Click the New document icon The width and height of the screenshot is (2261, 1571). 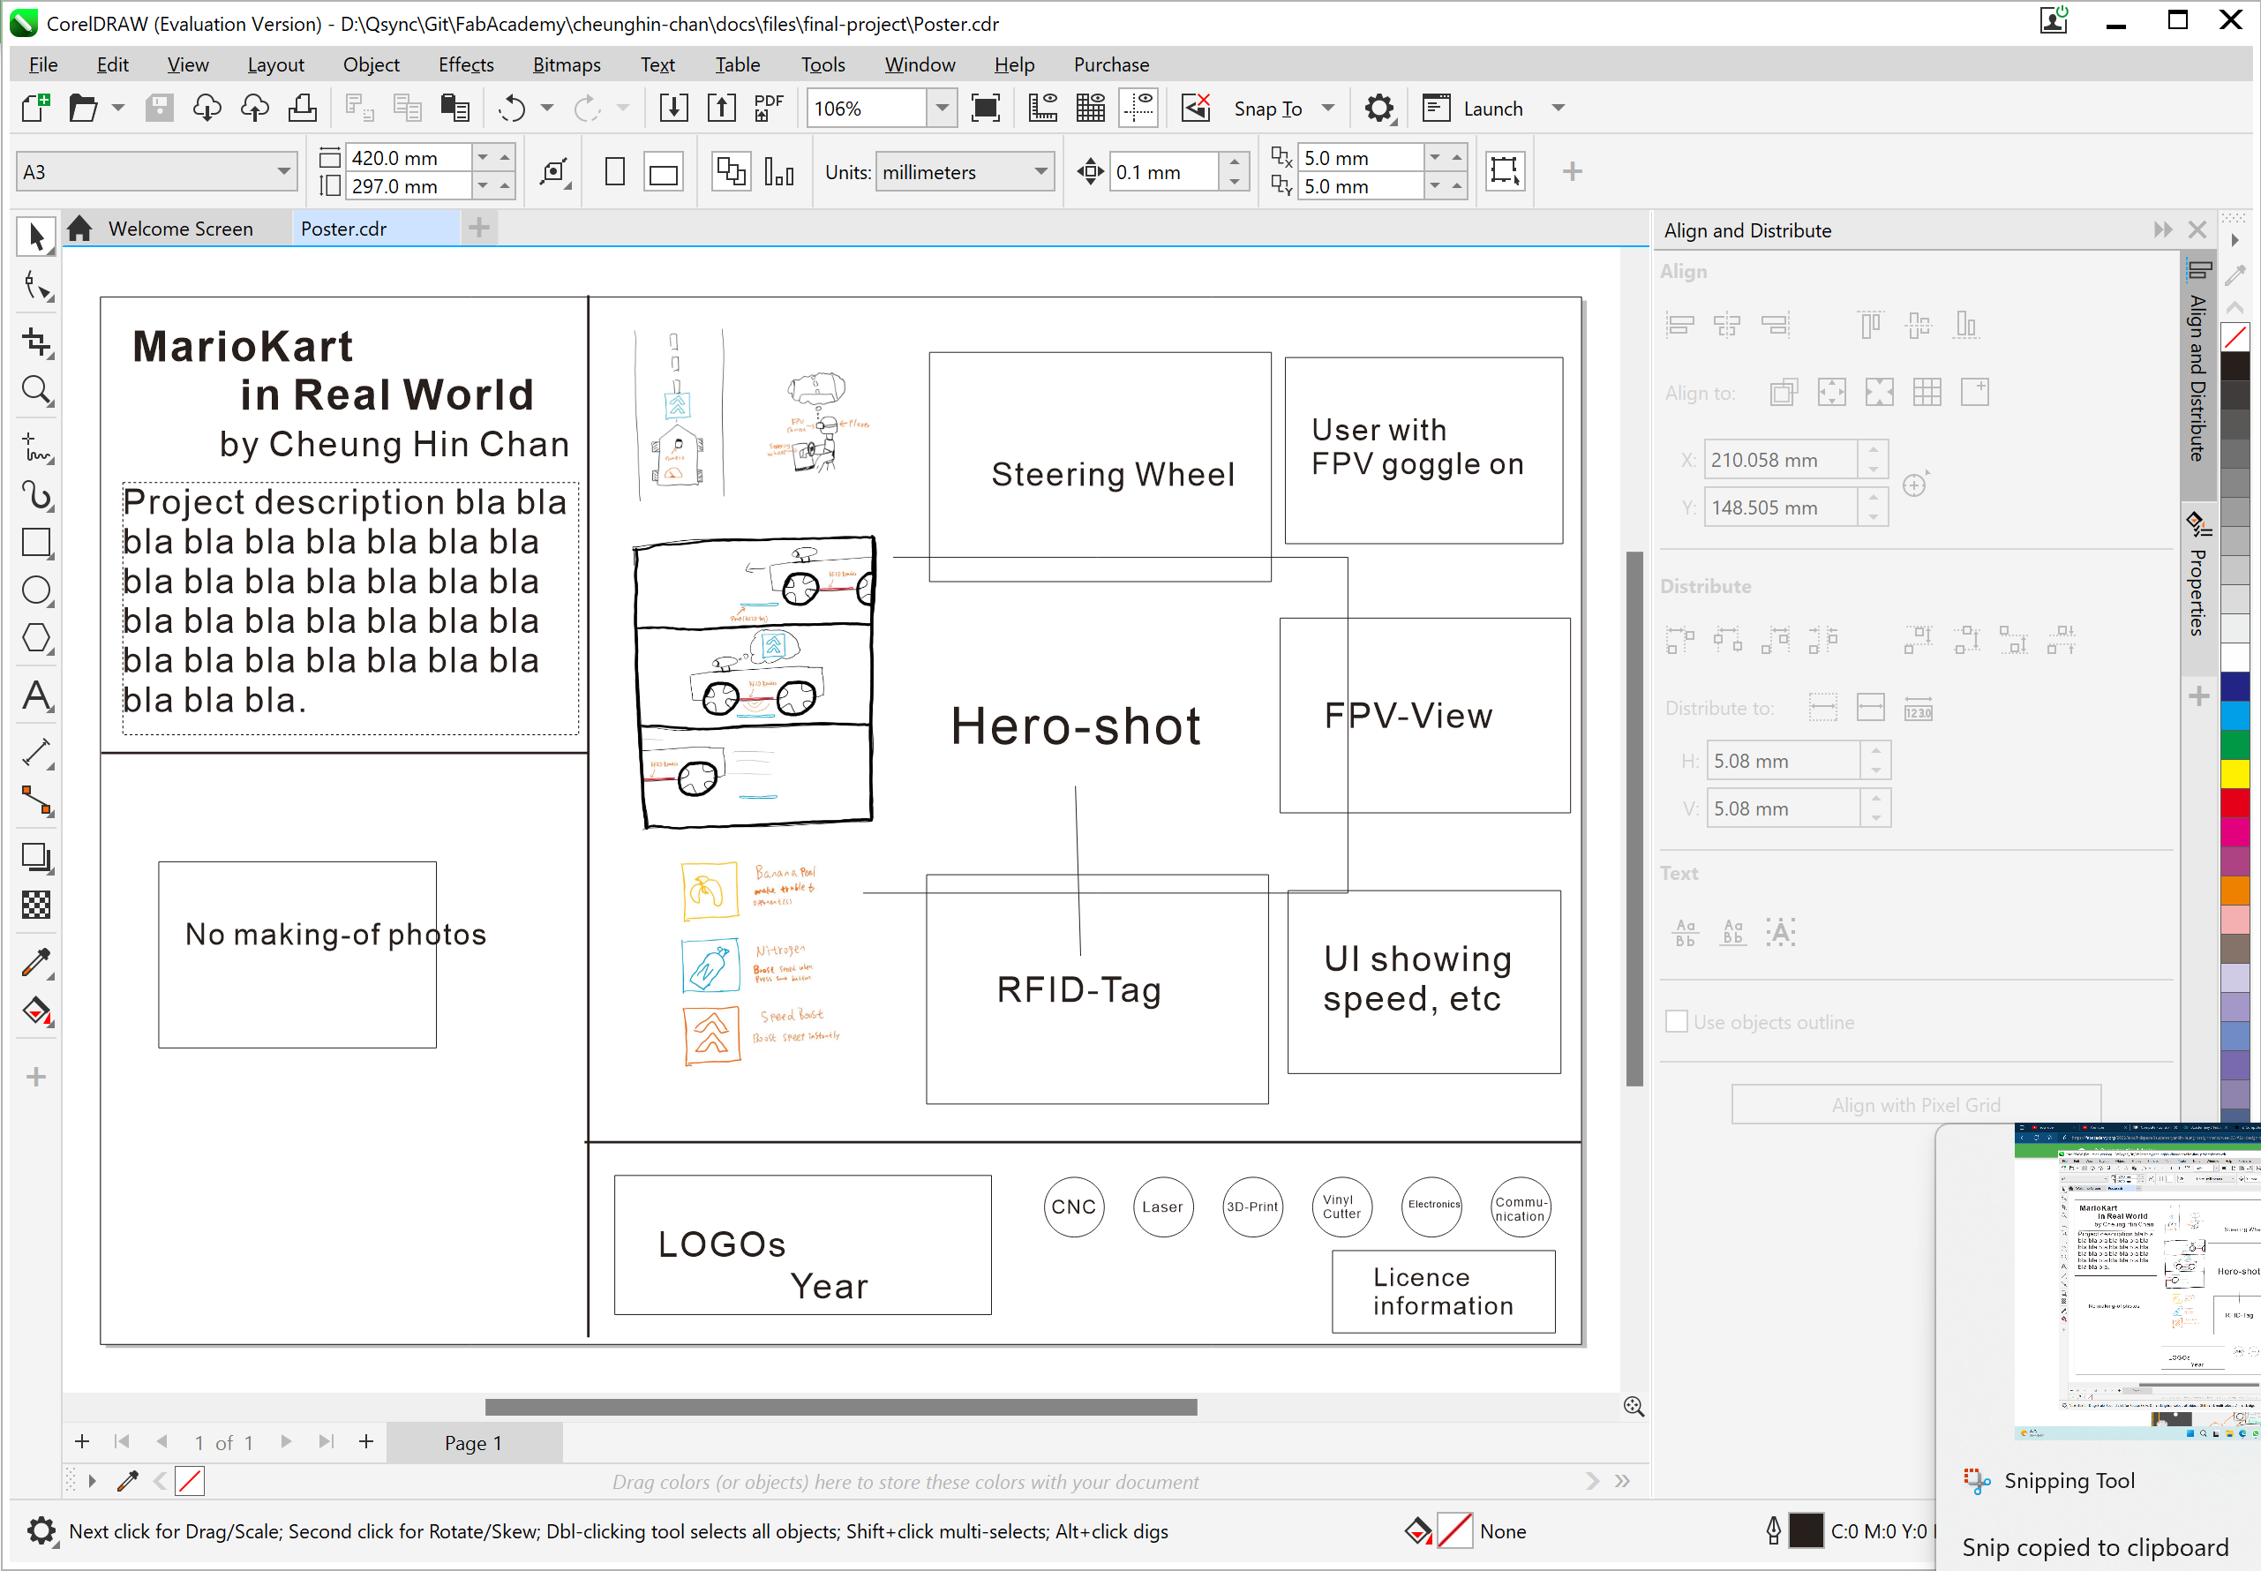click(x=35, y=108)
